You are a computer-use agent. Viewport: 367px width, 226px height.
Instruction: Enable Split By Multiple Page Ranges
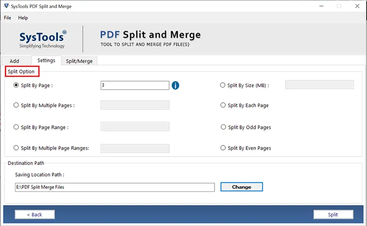16,148
